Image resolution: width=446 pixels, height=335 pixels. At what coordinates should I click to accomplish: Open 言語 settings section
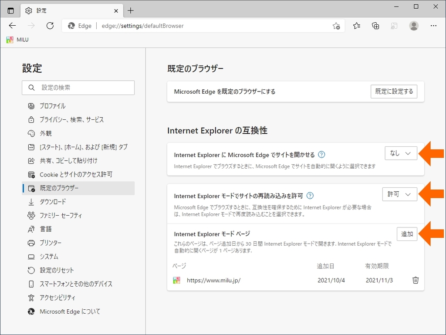pos(78,229)
